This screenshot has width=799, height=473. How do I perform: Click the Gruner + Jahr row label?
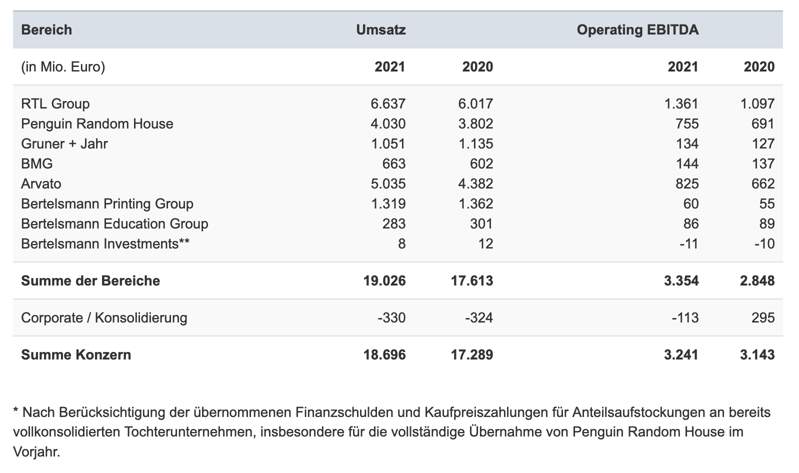point(64,144)
